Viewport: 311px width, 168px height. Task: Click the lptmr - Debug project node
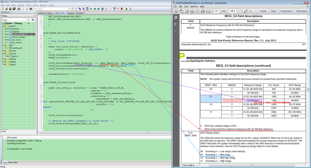coord(14,23)
